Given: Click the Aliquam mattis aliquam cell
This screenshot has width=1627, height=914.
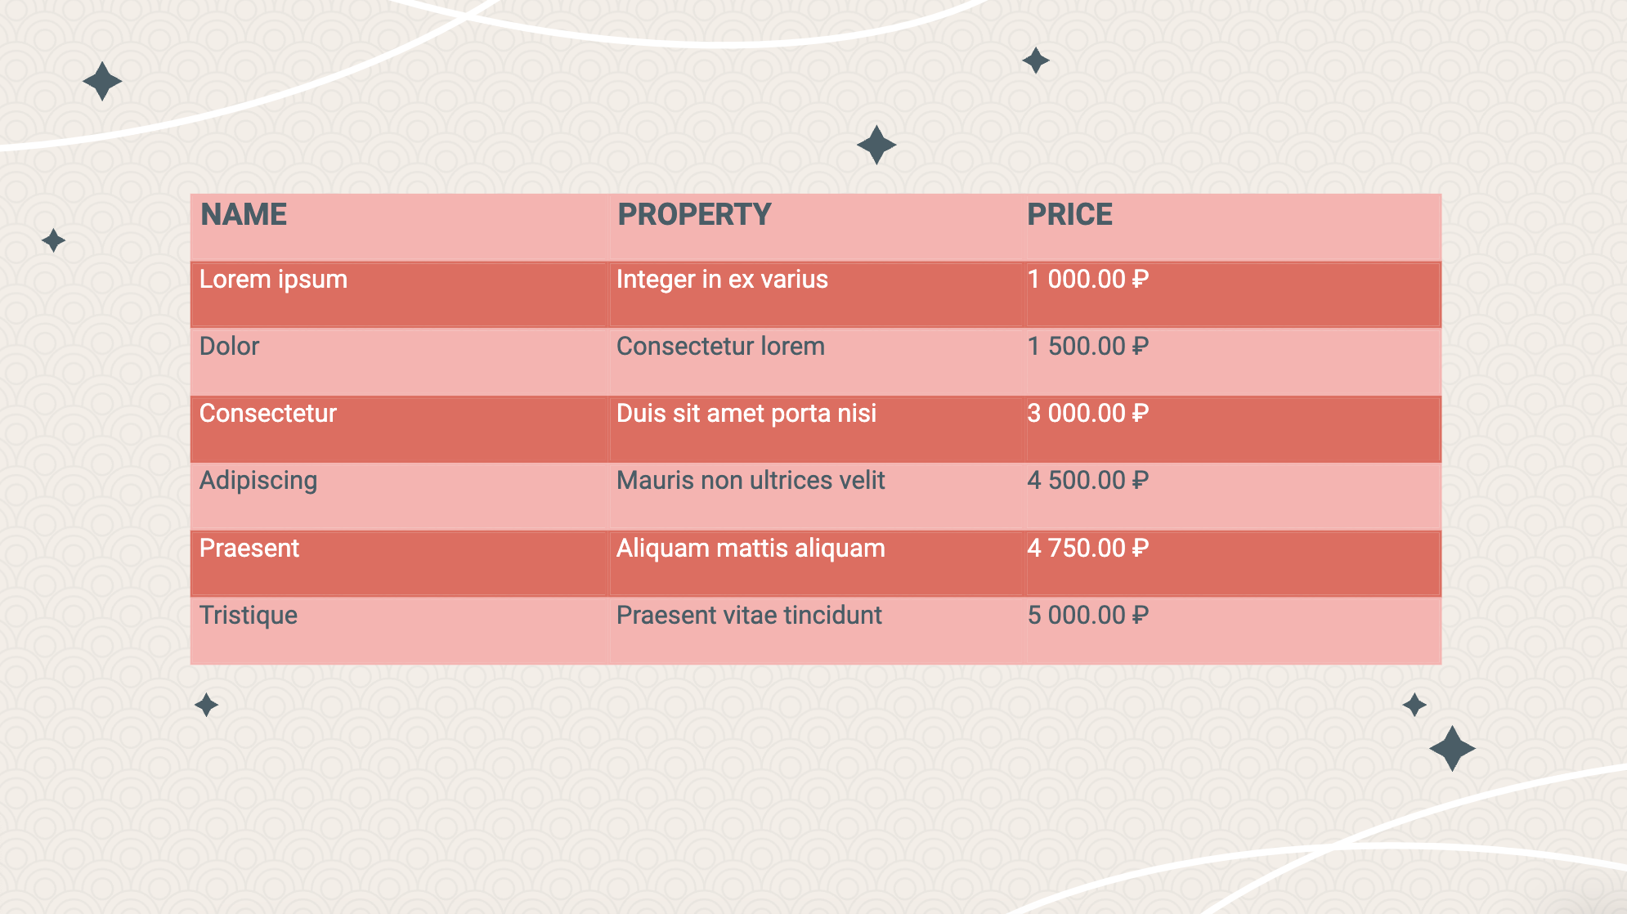Looking at the screenshot, I should pos(817,562).
